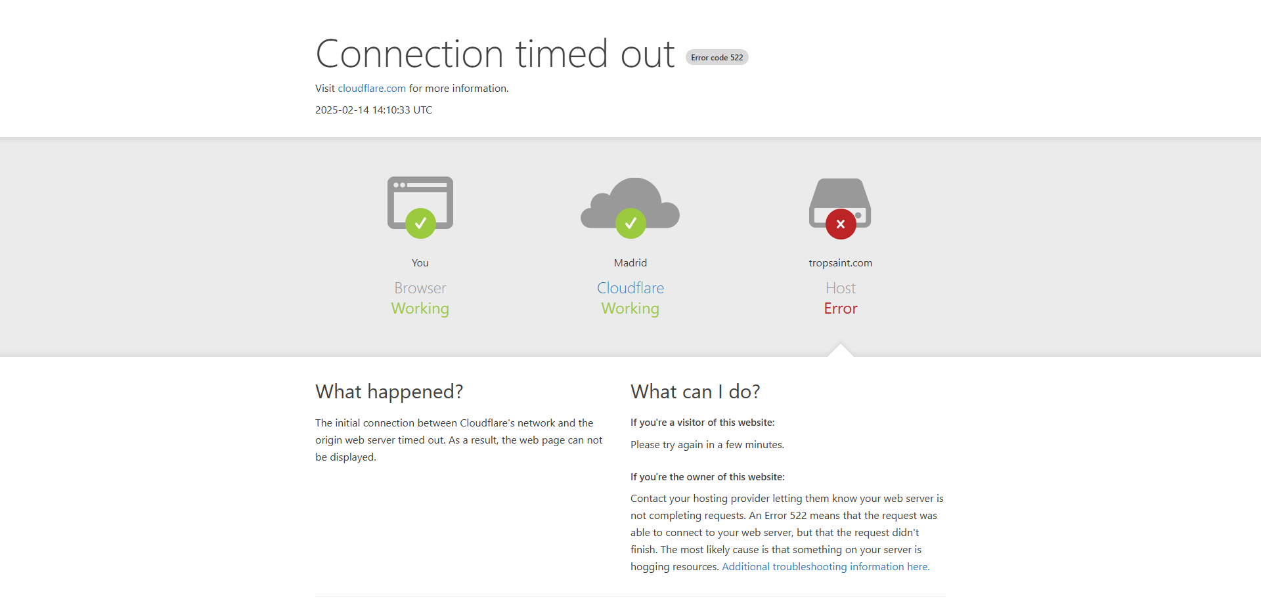
Task: Open Additional troubleshooting information link
Action: [x=826, y=567]
